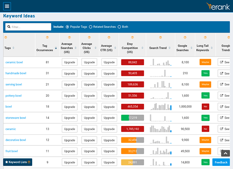
Task: Click the 17,219 competition bar for stoneware bowl
Action: [x=132, y=118]
